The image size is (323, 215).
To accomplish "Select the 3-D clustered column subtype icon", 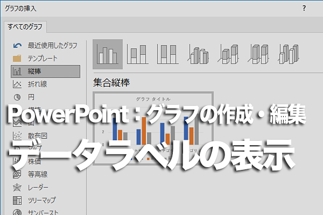I will [x=198, y=54].
